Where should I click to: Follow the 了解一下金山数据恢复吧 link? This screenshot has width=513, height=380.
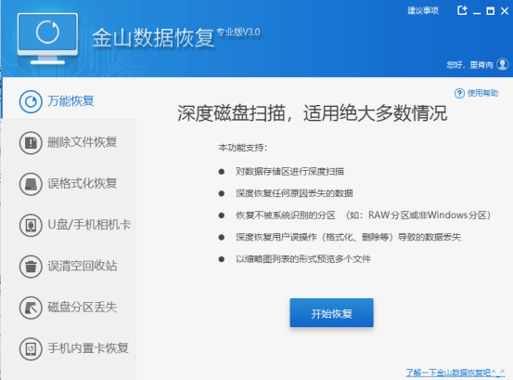coord(455,373)
